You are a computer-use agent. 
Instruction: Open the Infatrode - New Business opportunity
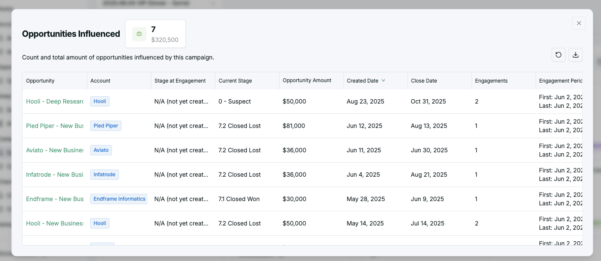[x=54, y=175]
